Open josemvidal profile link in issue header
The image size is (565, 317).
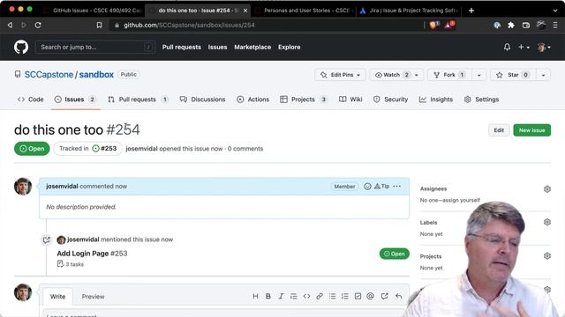coord(141,149)
